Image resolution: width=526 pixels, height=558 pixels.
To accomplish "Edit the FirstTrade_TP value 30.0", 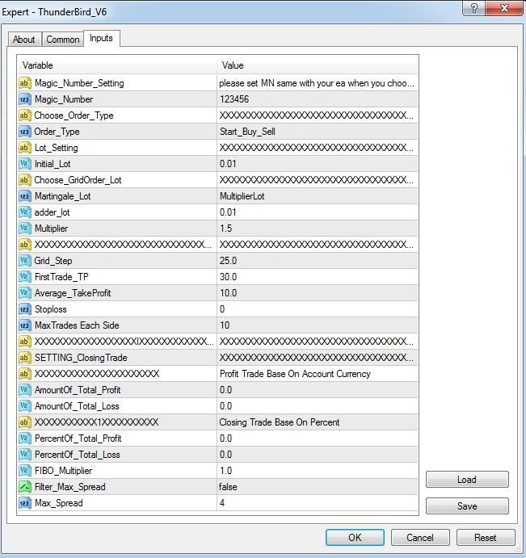I will (x=318, y=277).
